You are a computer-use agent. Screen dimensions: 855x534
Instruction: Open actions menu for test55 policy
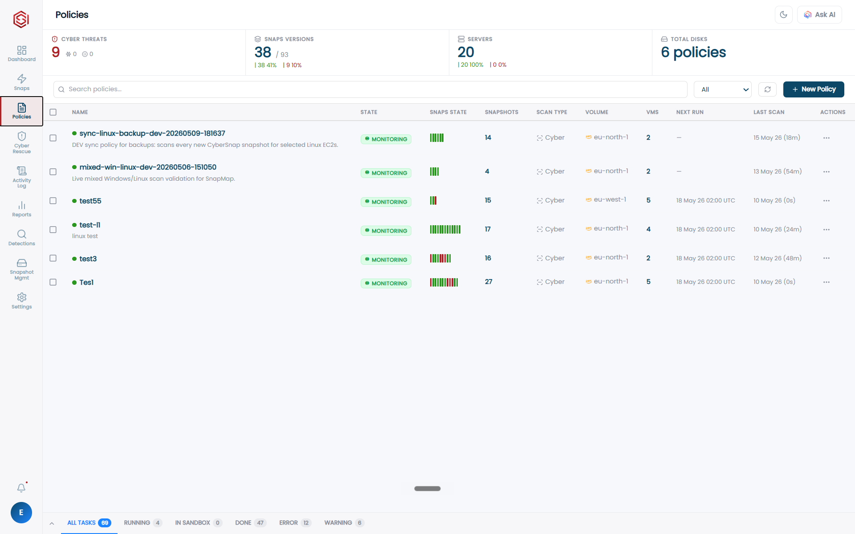tap(826, 201)
